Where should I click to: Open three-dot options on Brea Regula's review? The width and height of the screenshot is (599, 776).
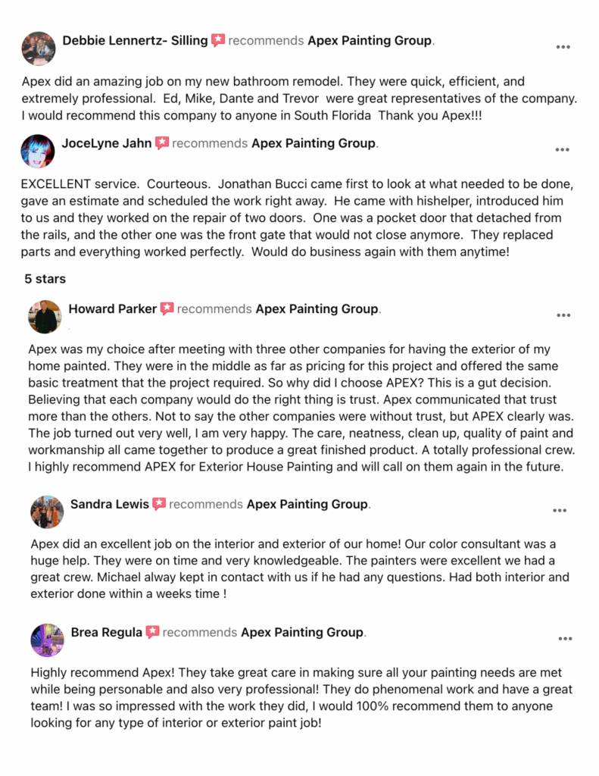point(565,638)
